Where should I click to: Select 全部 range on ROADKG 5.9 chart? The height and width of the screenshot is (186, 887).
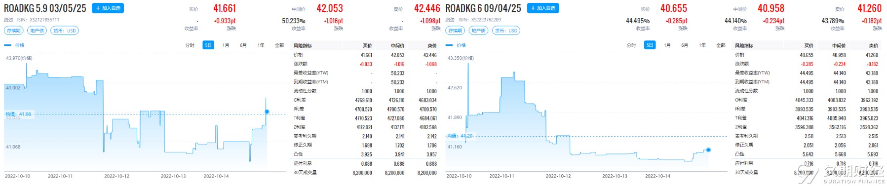279,45
